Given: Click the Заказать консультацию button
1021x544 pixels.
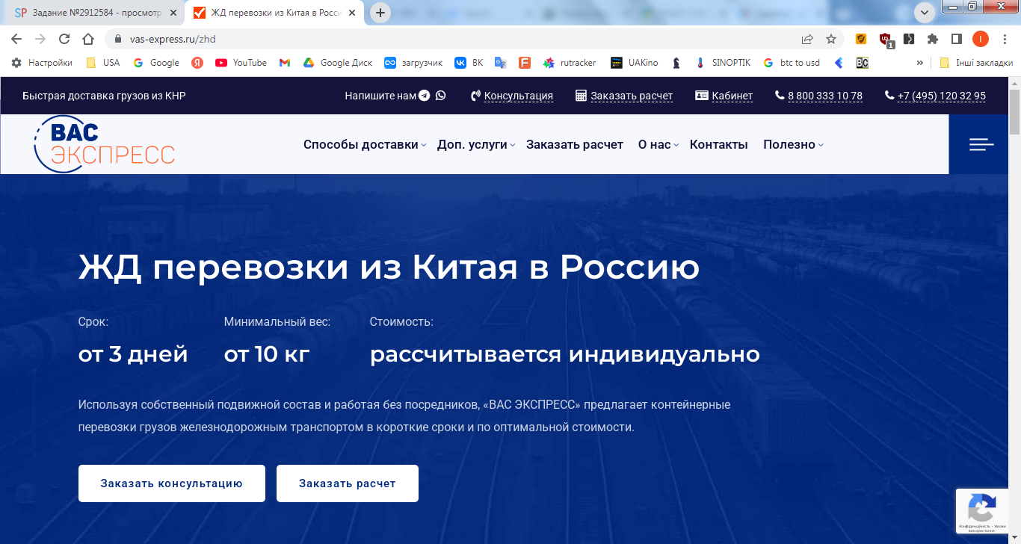Looking at the screenshot, I should tap(172, 483).
